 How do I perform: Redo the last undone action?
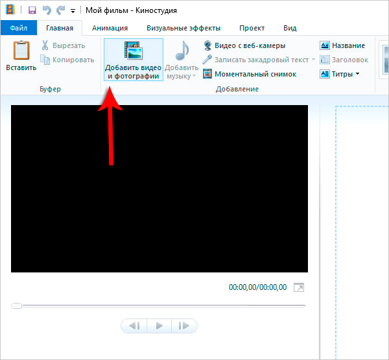[x=60, y=10]
